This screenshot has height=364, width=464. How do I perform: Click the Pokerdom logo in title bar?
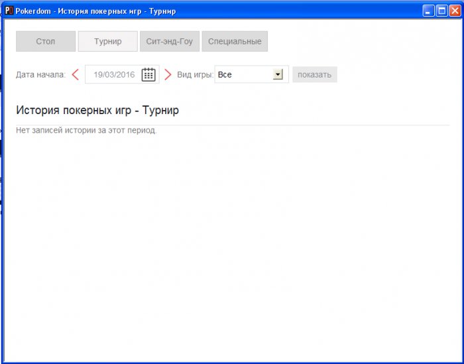pos(9,11)
